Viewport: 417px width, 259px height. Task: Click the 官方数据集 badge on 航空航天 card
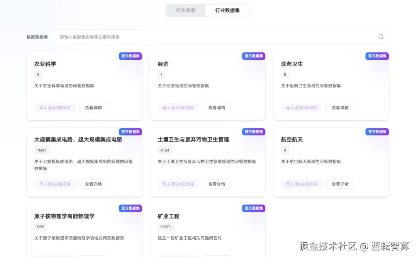click(377, 131)
